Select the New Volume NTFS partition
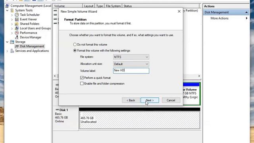 click(x=192, y=94)
